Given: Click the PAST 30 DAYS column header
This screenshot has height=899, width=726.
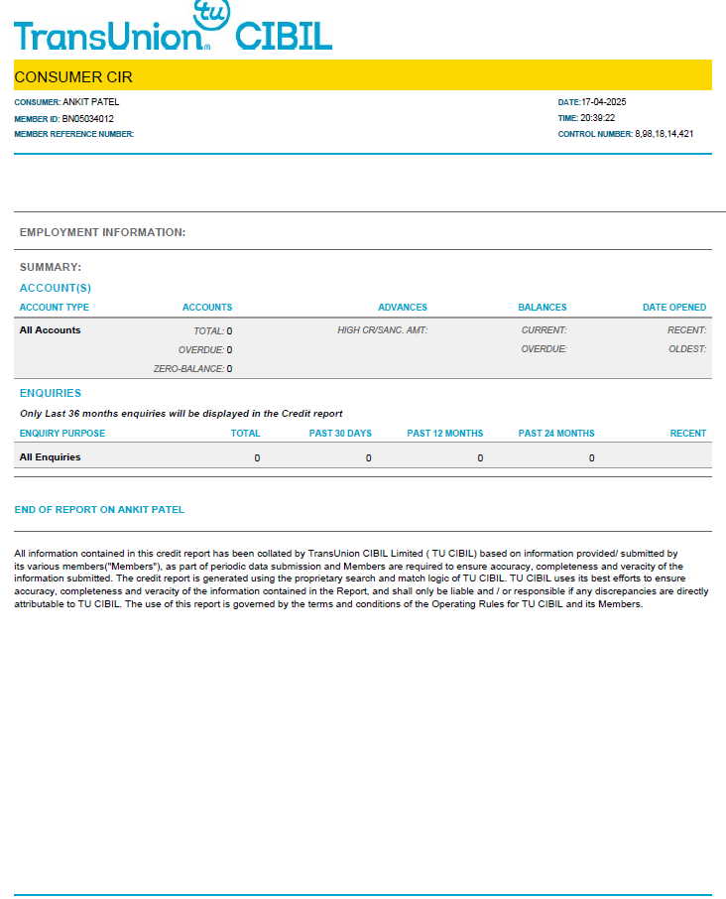Looking at the screenshot, I should coord(340,434).
